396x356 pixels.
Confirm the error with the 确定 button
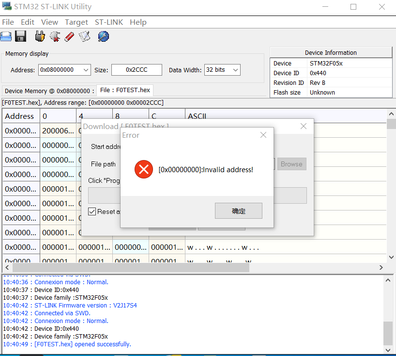[238, 211]
